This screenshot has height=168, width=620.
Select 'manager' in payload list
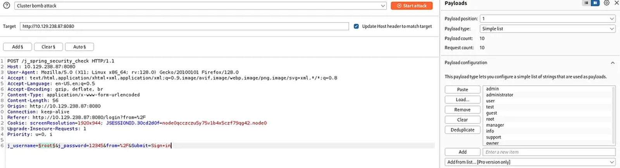point(495,125)
